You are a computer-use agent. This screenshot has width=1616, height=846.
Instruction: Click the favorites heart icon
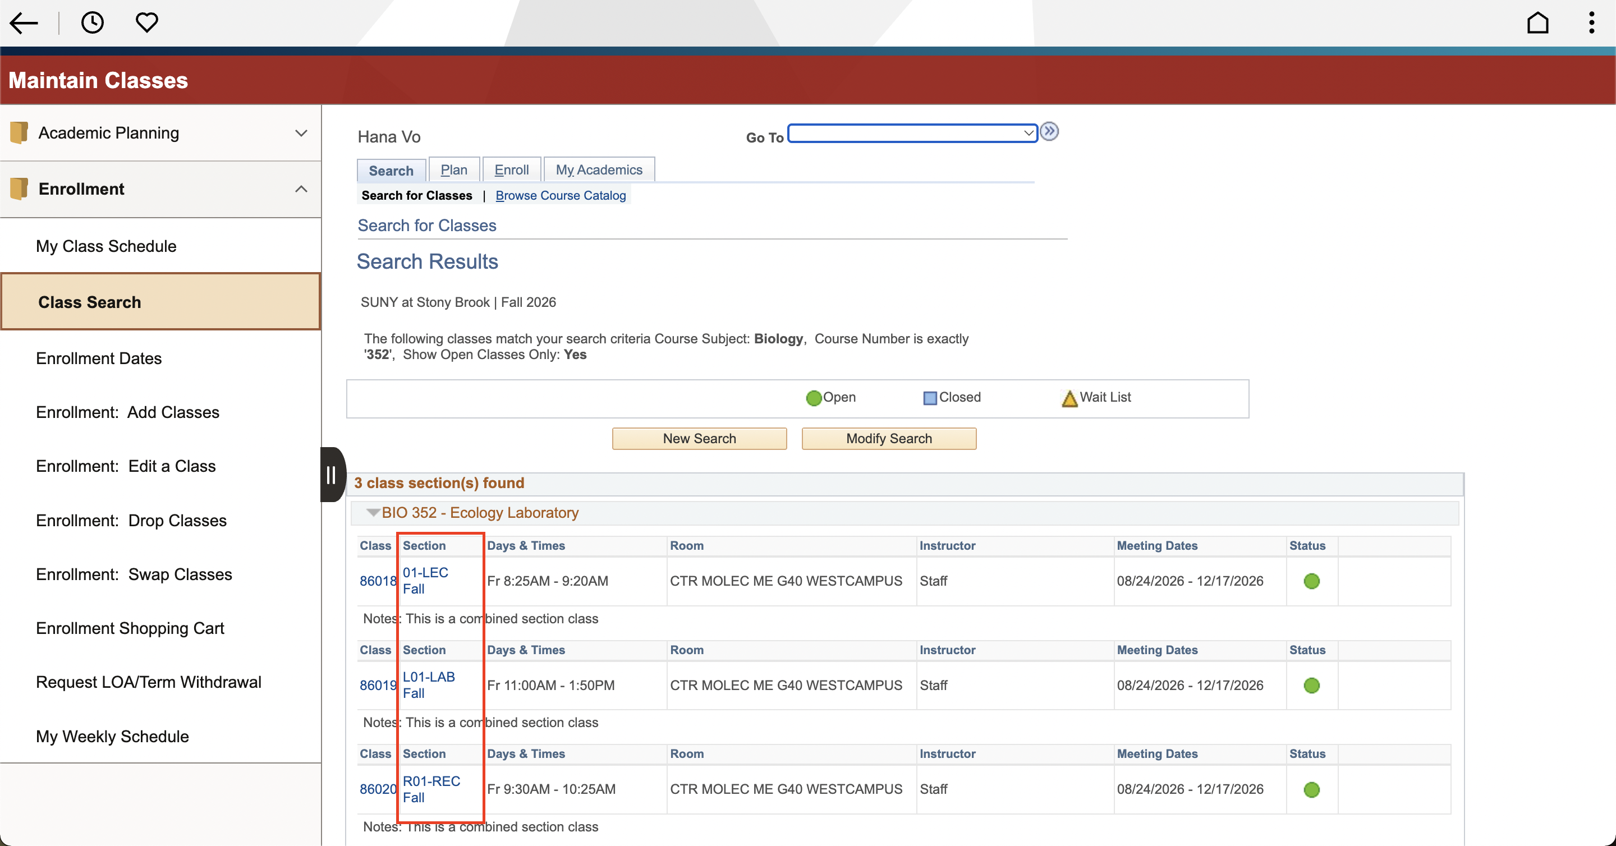(147, 23)
